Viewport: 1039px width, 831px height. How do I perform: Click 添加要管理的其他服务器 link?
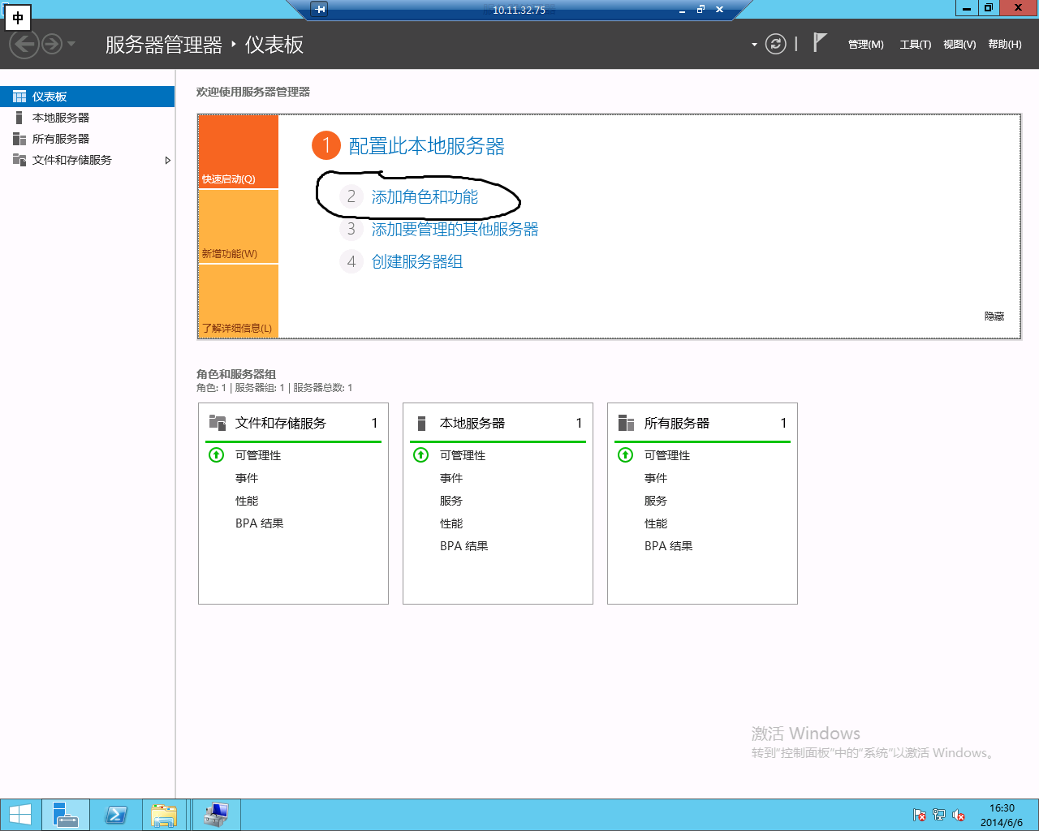(455, 230)
